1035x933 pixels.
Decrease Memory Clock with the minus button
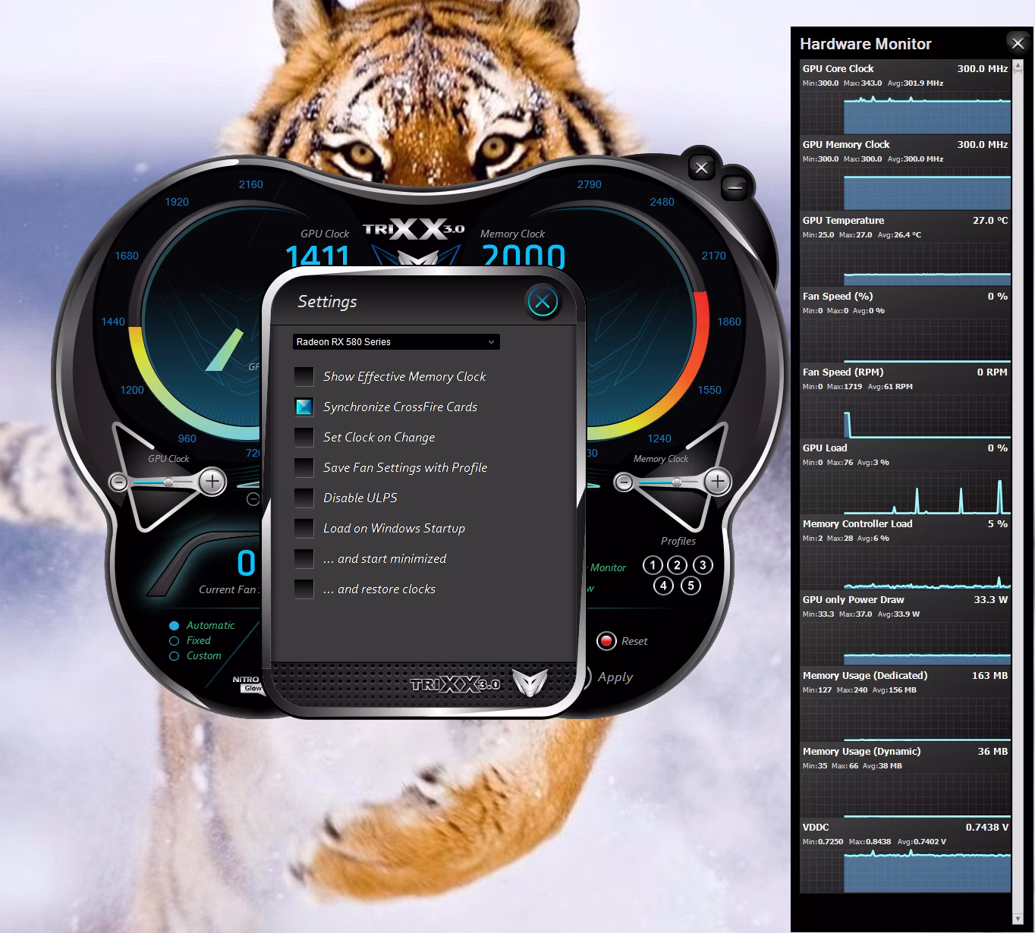click(624, 482)
